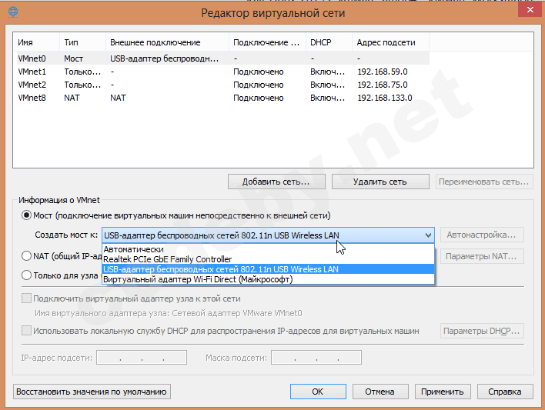Viewport: 545px width, 410px height.
Task: Sort by the Тип column header
Action: click(x=82, y=42)
